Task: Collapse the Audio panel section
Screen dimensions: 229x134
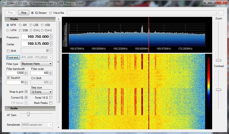Action: click(x=7, y=108)
